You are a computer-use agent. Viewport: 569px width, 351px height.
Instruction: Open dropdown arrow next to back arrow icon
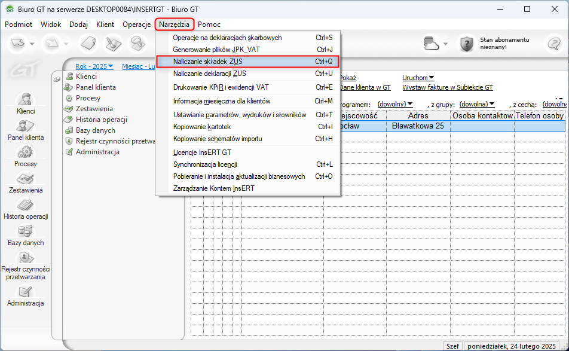[x=32, y=44]
